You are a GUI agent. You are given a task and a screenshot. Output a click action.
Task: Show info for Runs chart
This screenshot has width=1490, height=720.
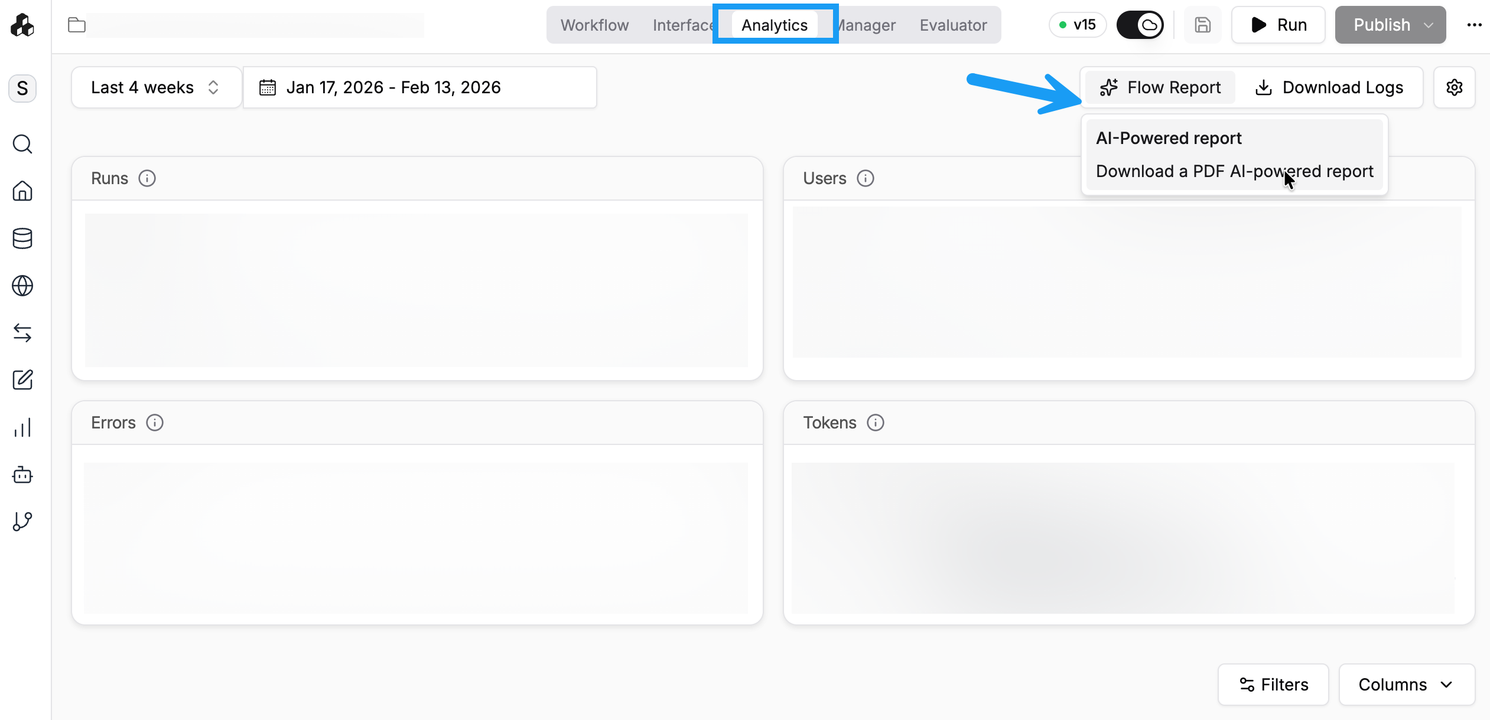pos(147,178)
